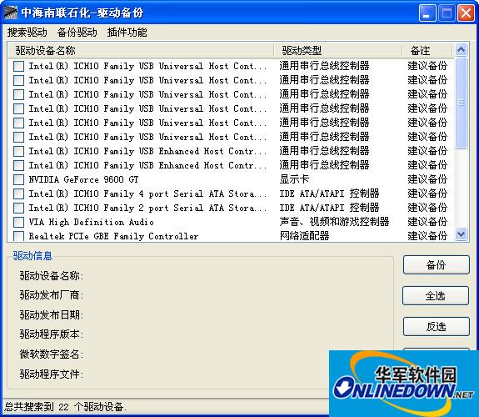This screenshot has width=479, height=417.
Task: Click 建议备份 in the VIA audio row
Action: coord(427,222)
